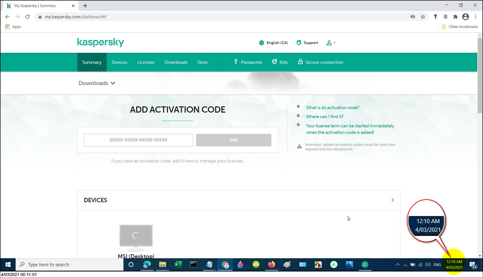Switch the ENG input language indicator
Image resolution: width=483 pixels, height=278 pixels.
tap(437, 264)
